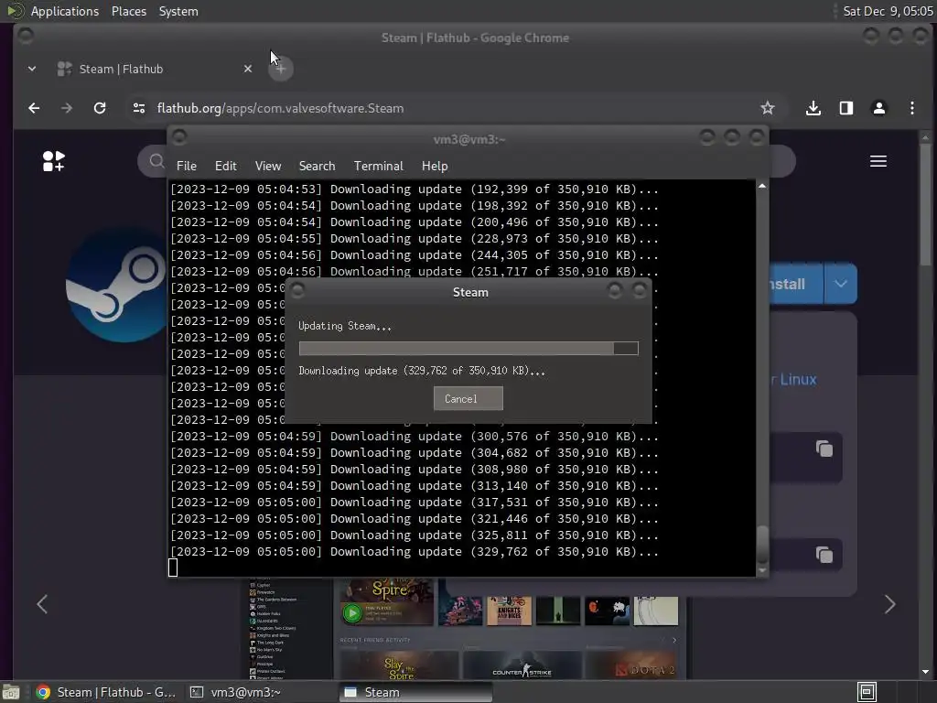Click the Steam update progress bar
This screenshot has height=703, width=937.
468,349
